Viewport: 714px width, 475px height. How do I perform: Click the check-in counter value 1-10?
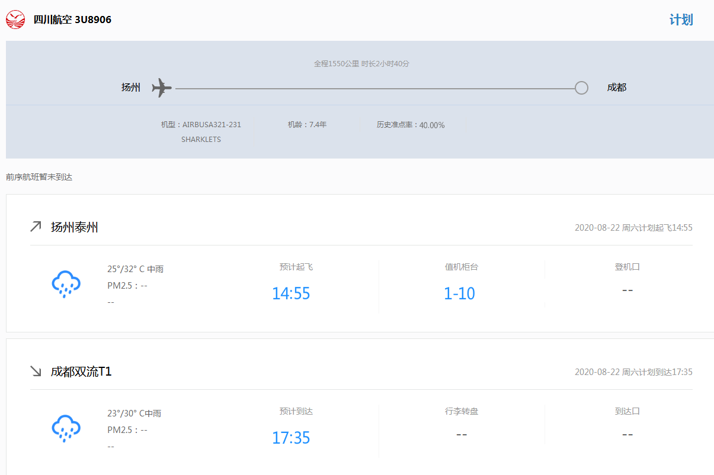click(459, 293)
